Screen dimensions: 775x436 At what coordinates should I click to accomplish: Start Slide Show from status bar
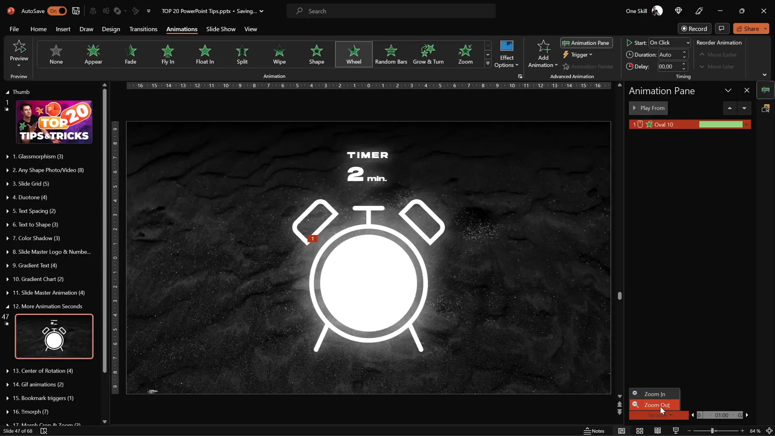(x=676, y=431)
